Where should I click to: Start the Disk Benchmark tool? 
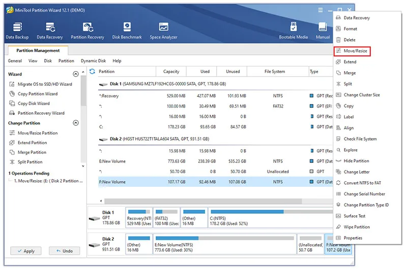click(127, 31)
